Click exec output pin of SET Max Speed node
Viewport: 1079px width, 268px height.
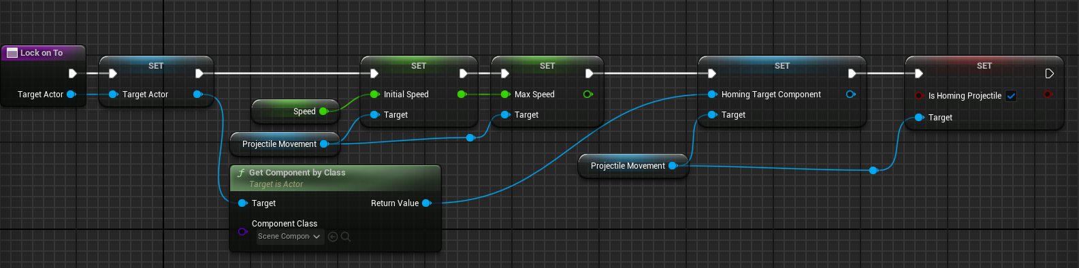(x=590, y=73)
